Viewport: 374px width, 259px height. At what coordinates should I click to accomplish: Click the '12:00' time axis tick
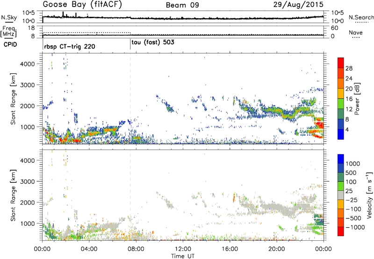(x=183, y=249)
